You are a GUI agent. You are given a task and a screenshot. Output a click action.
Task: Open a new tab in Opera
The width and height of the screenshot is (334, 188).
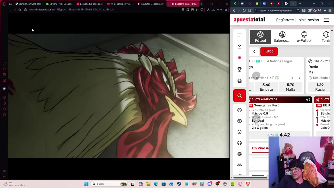(202, 4)
